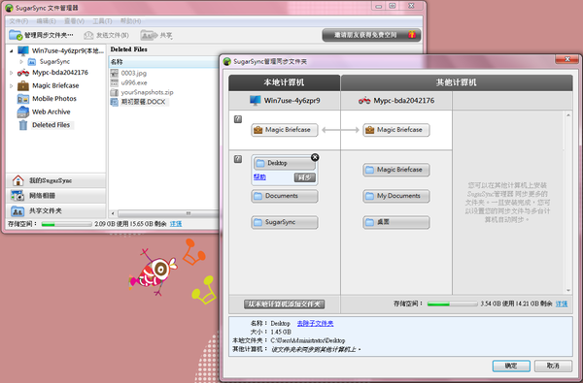Open 编辑(E) menu

46,21
